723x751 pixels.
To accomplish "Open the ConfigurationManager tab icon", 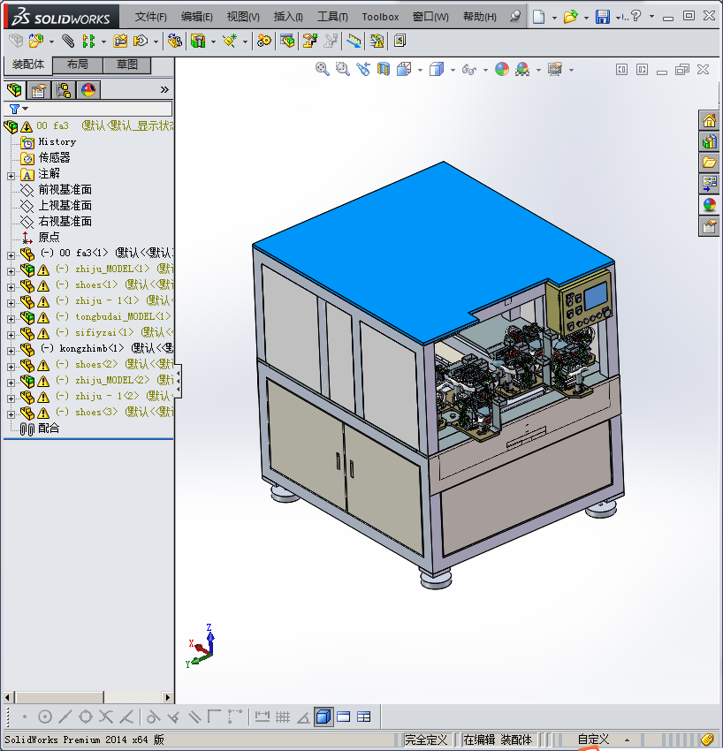I will coord(64,90).
